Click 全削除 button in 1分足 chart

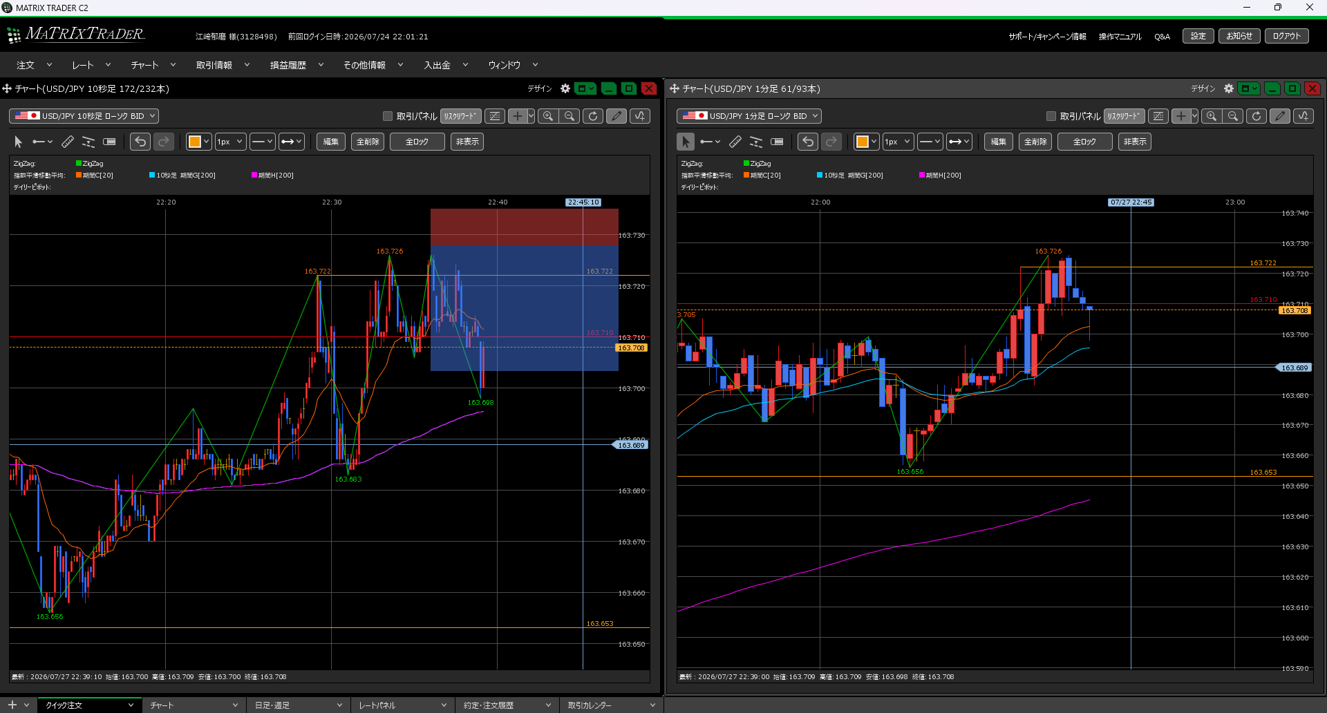(x=1035, y=142)
